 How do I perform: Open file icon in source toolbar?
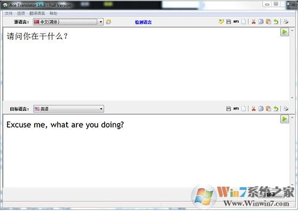click(x=221, y=22)
